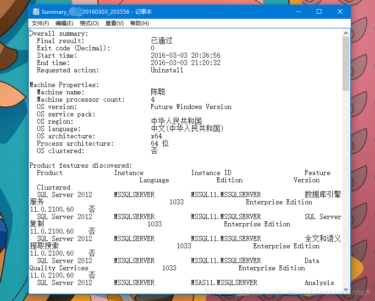This screenshot has height=301, width=375.
Task: Click the machine name value '陈聪'
Action: 158,92
